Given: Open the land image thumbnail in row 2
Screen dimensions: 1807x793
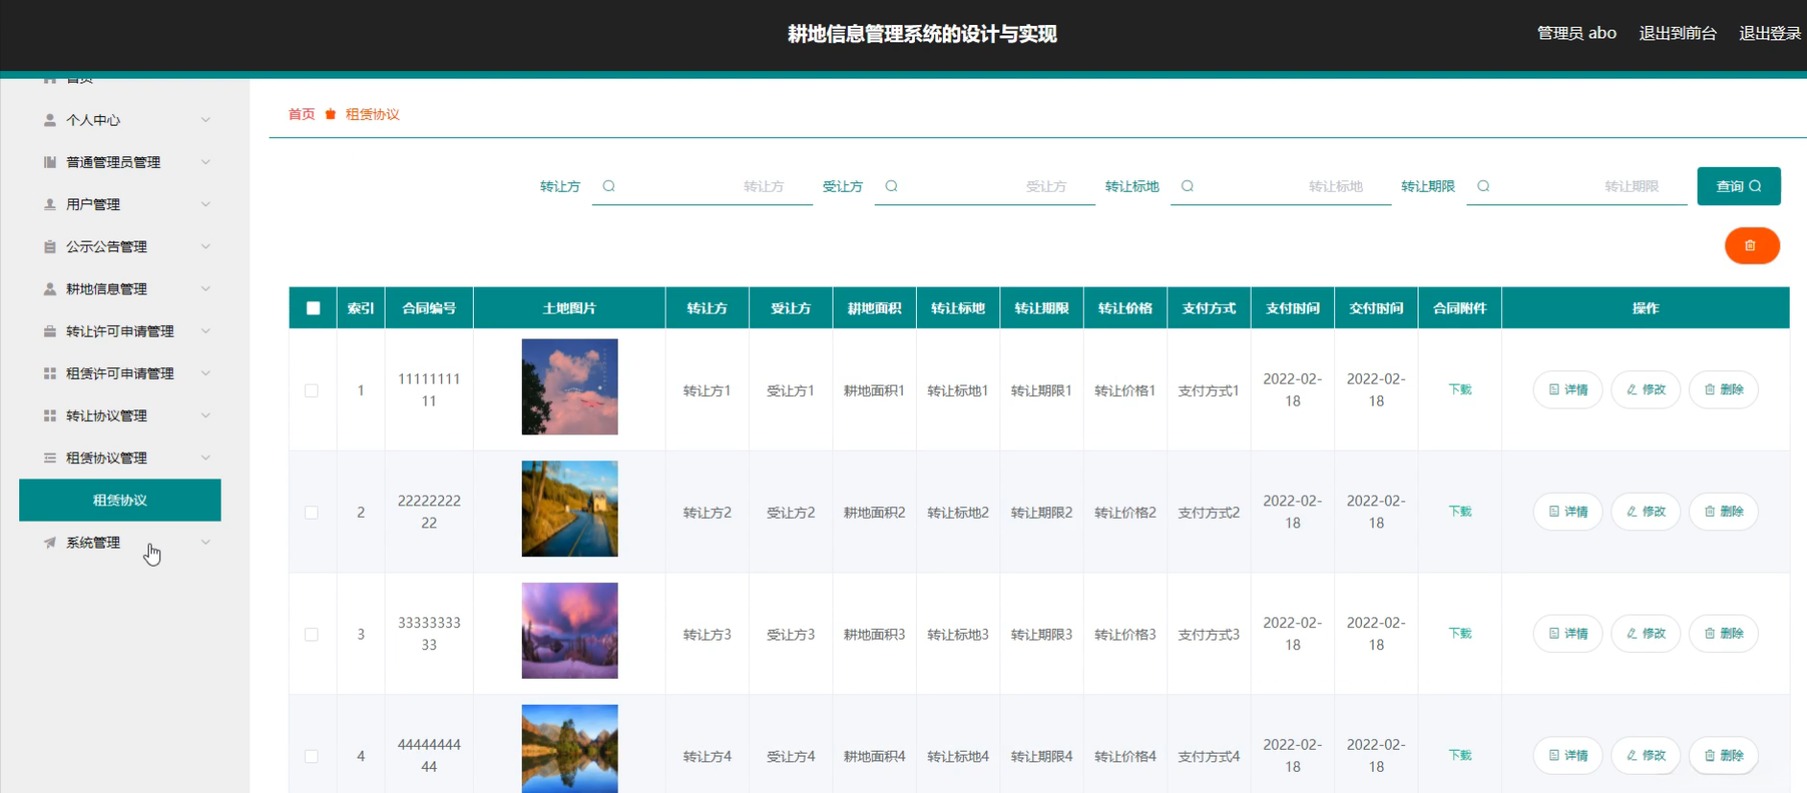Looking at the screenshot, I should tap(570, 508).
